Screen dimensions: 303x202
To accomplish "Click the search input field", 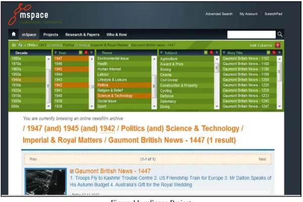I will 251,34.
